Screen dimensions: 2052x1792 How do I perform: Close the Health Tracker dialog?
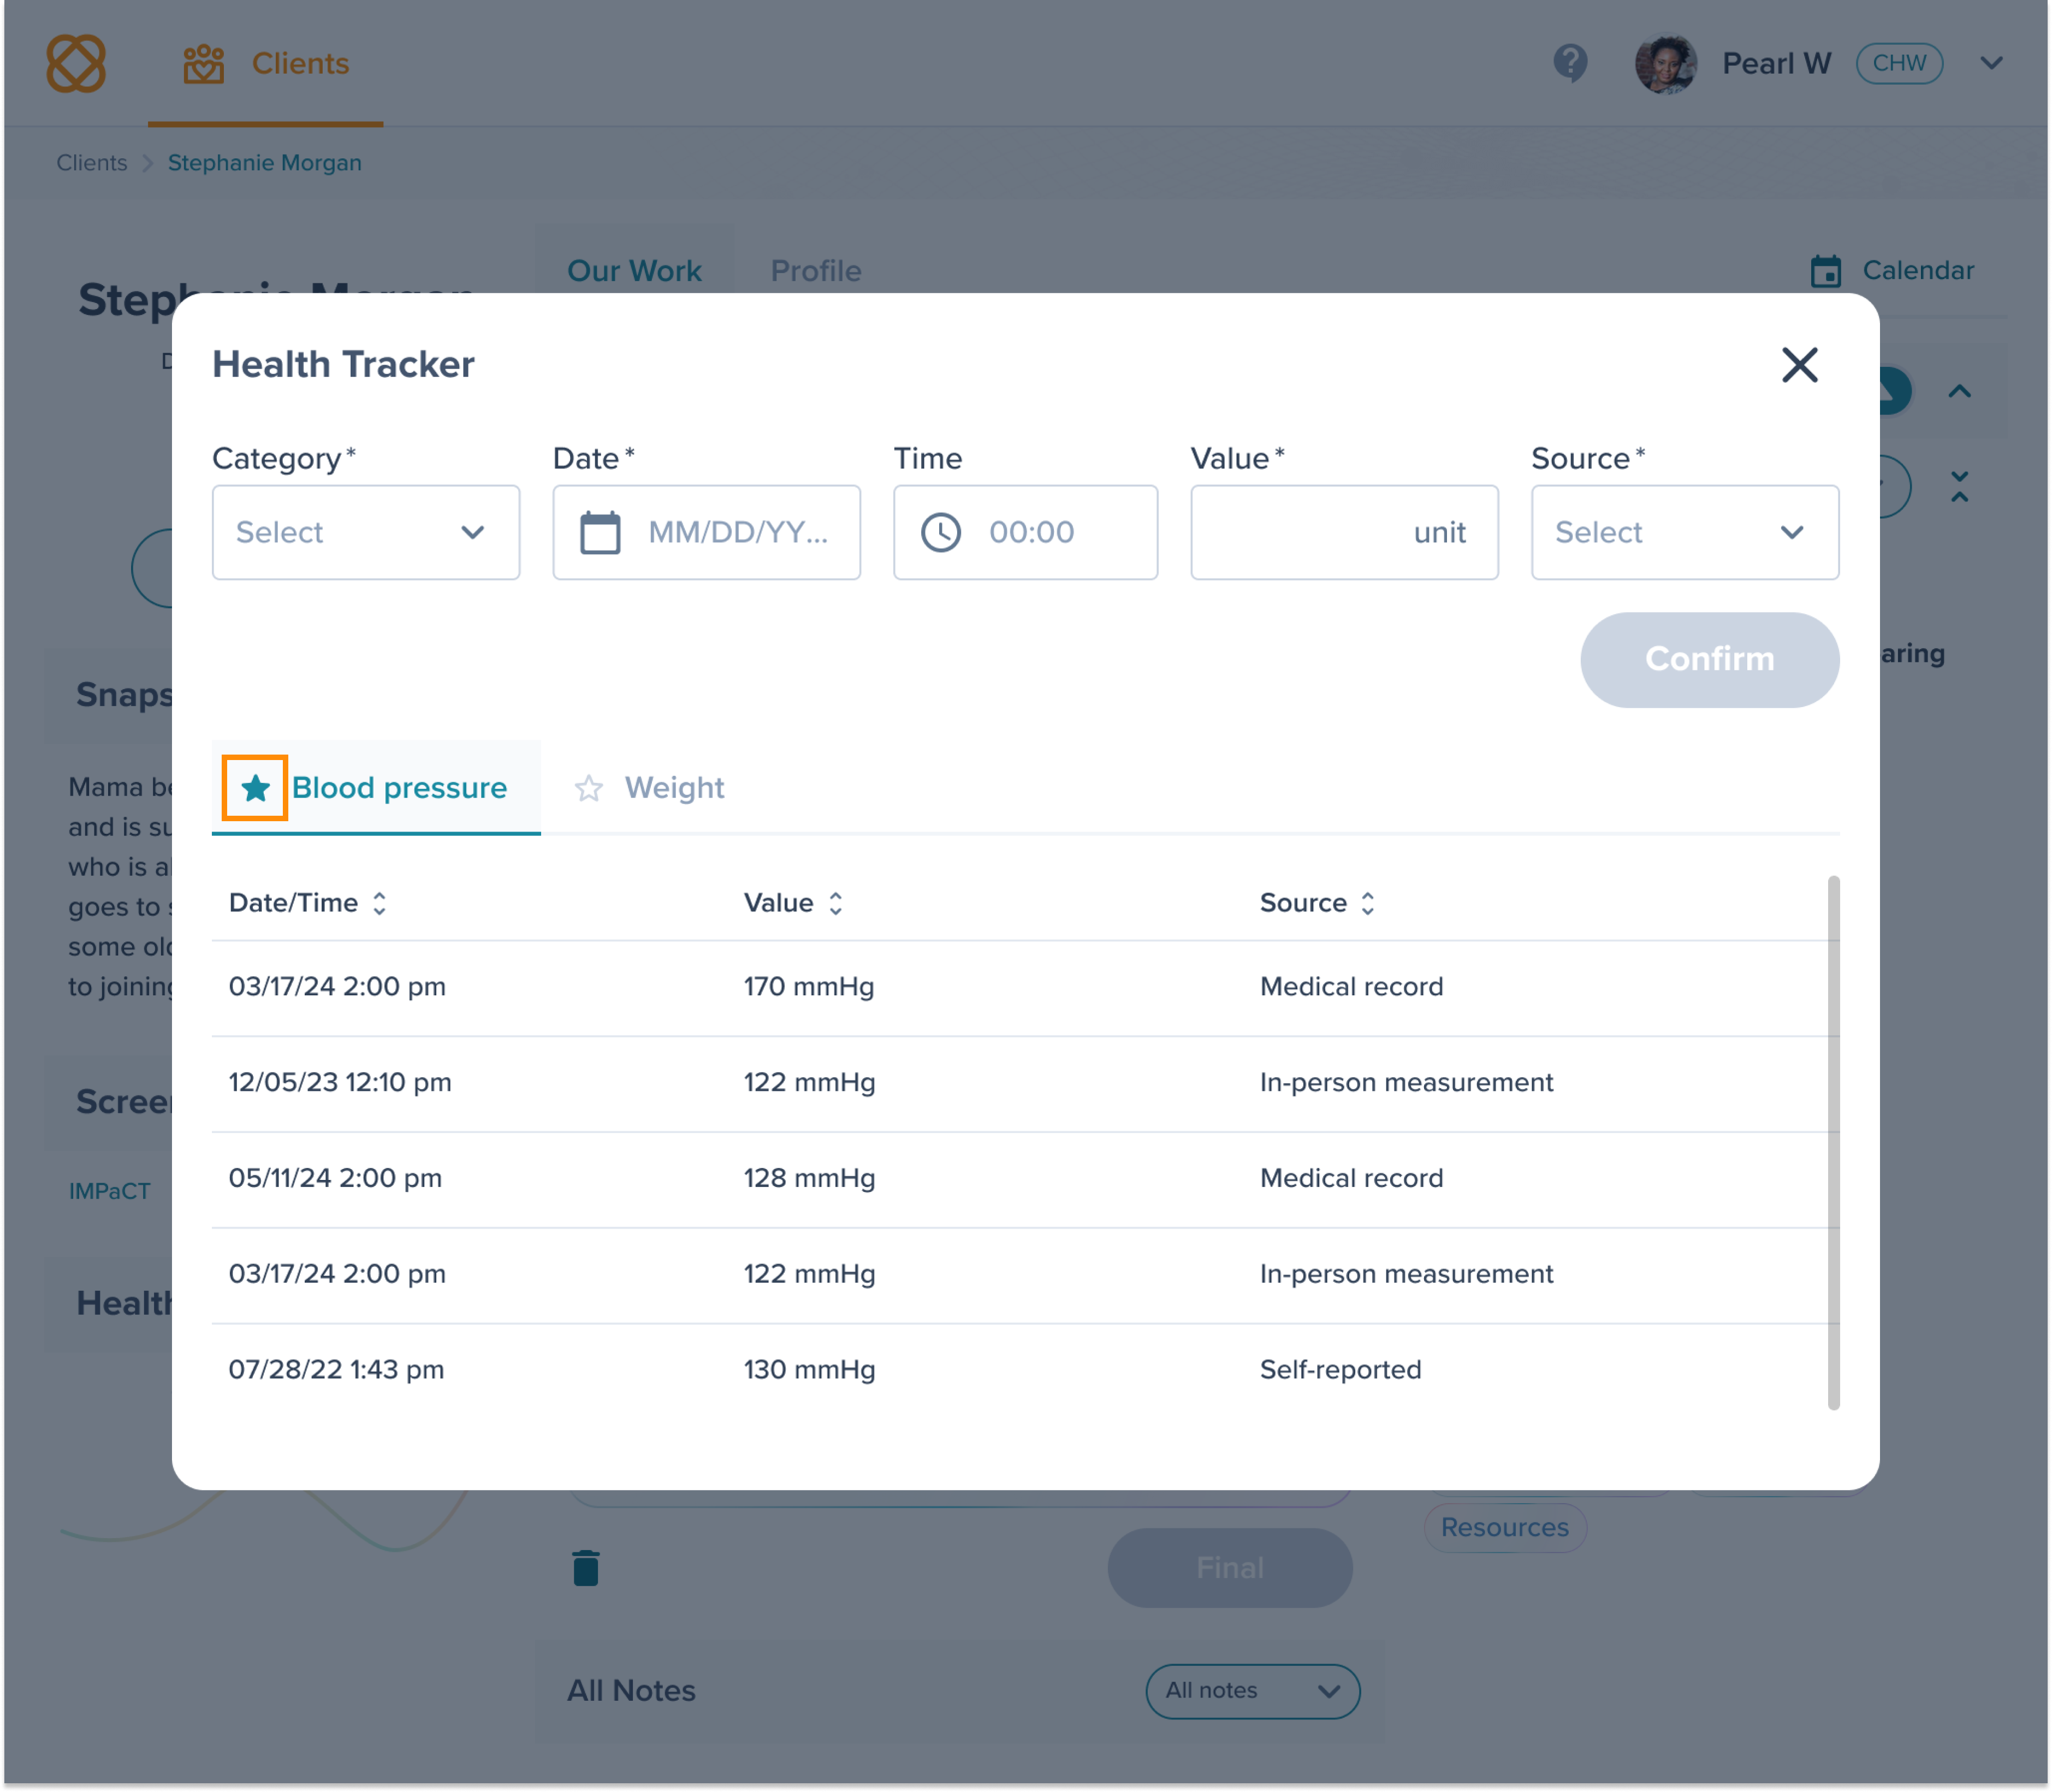coord(1799,364)
